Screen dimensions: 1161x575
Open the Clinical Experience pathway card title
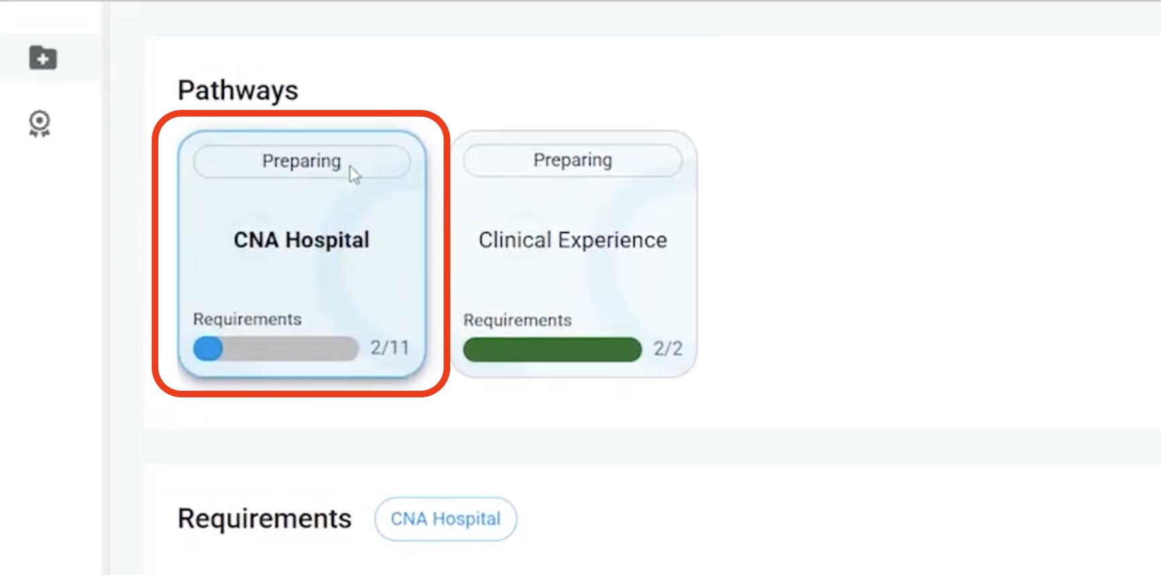pos(572,240)
